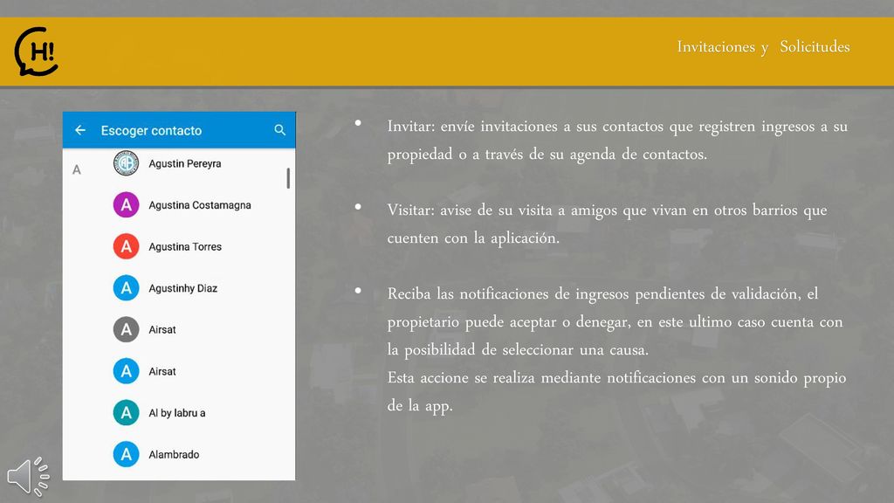Click the H! chat bubble logo
The image size is (894, 503).
coord(36,52)
